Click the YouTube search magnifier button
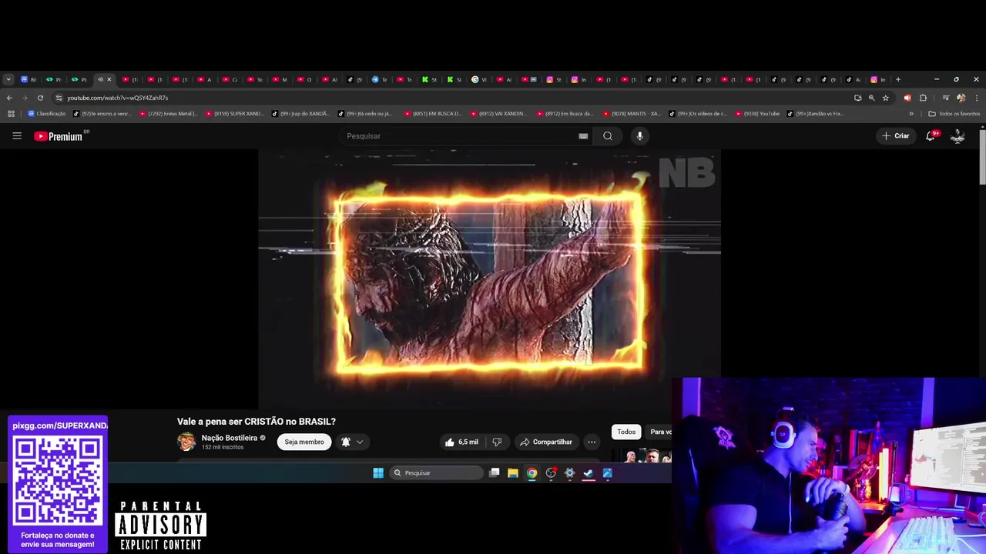The height and width of the screenshot is (554, 986). 608,136
